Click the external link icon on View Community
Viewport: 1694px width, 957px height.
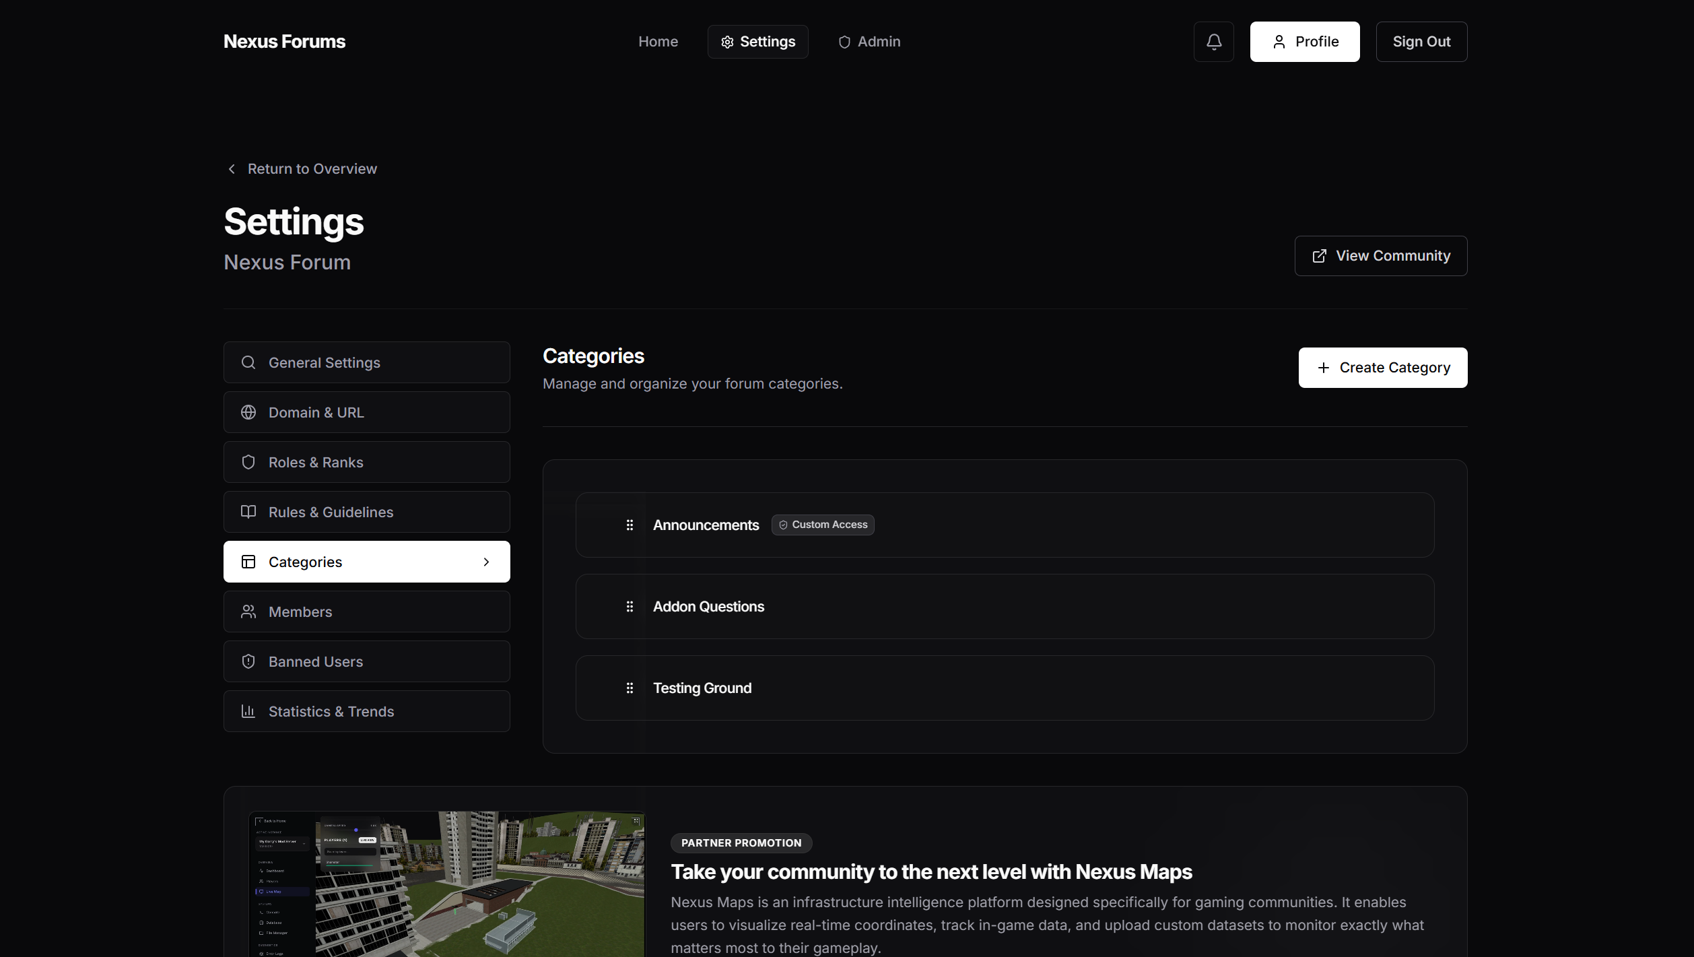tap(1320, 256)
